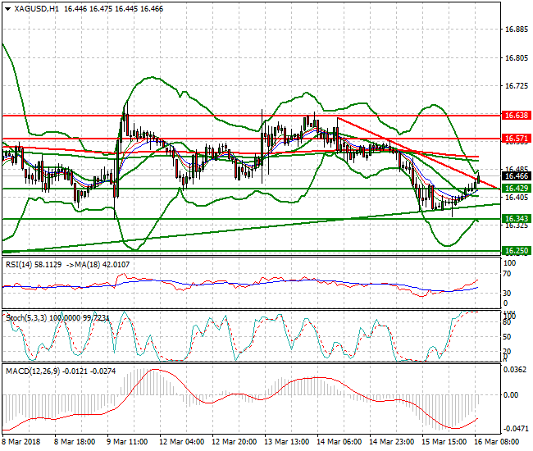Click the Stochastic scale value 50
533x451 pixels.
coord(507,337)
